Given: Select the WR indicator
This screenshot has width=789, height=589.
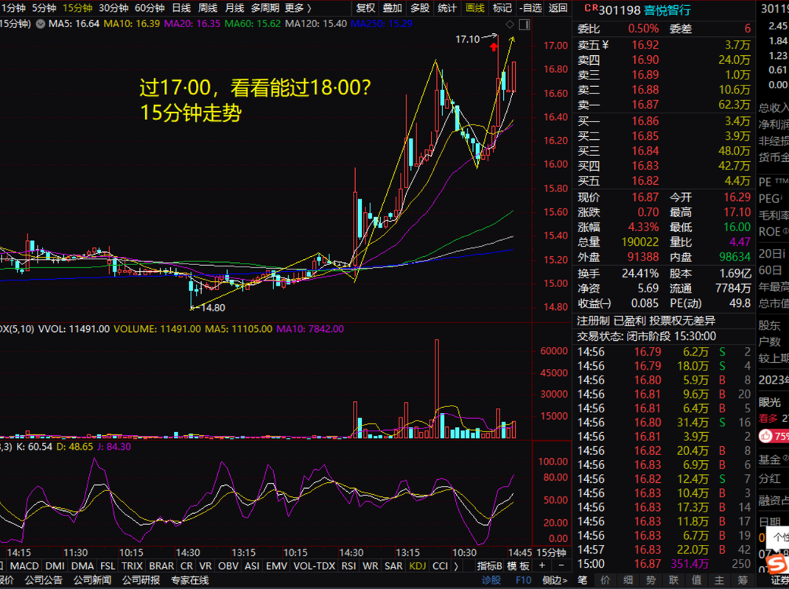Looking at the screenshot, I should coord(371,566).
